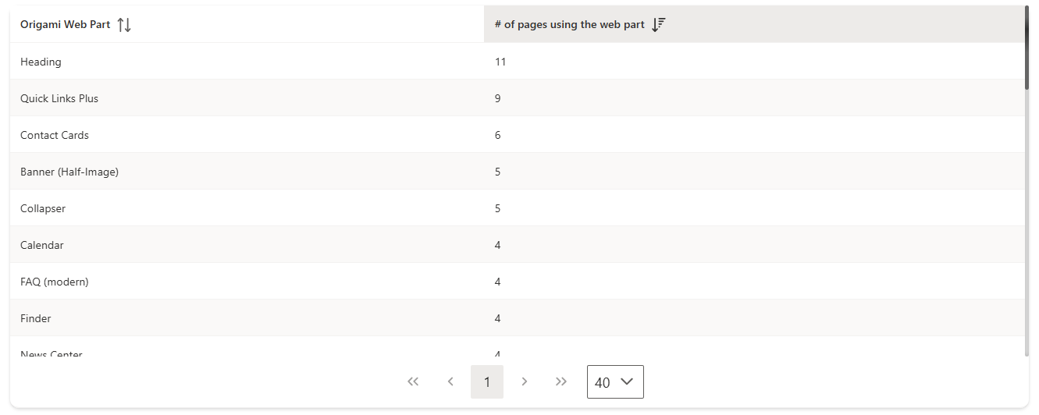Image resolution: width=1039 pixels, height=415 pixels.
Task: Click '# of pages using the web part' header
Action: [570, 25]
